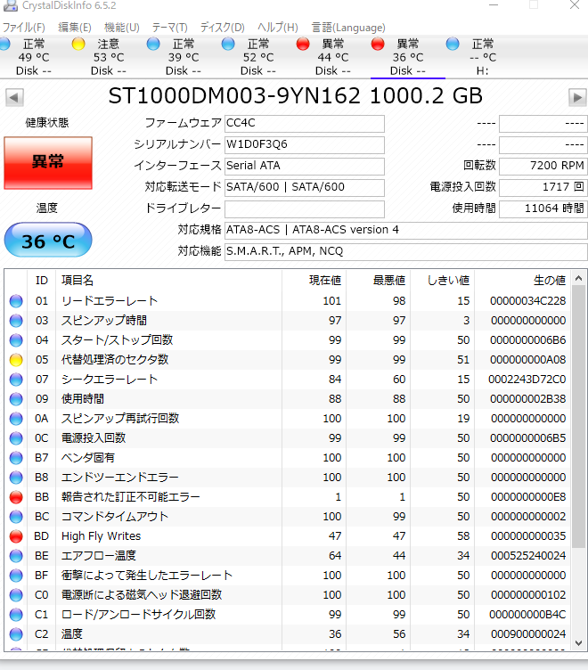588x670 pixels.
Task: Click the vertical scrollbar thumb of SMART list
Action: tap(578, 417)
